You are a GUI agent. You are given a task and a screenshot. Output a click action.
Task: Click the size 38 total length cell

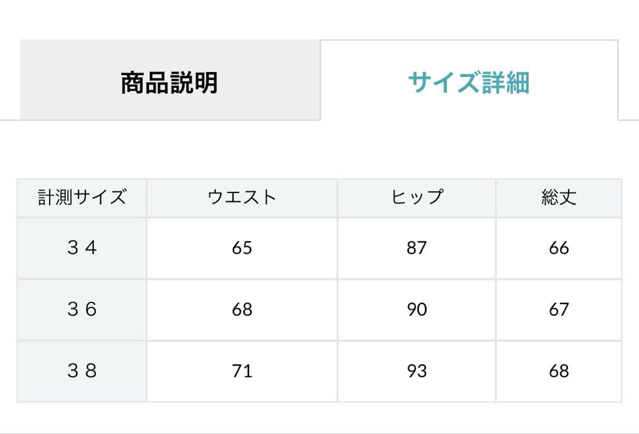559,371
